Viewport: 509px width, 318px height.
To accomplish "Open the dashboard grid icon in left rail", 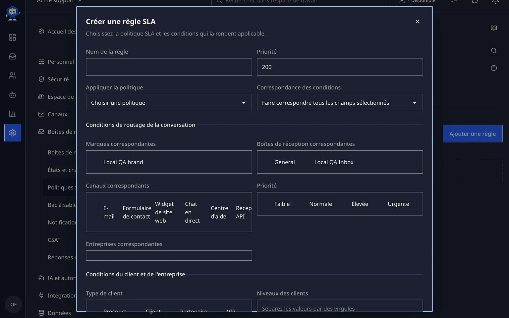I will pyautogui.click(x=13, y=37).
